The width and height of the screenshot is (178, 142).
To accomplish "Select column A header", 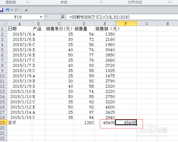I will [19, 24].
